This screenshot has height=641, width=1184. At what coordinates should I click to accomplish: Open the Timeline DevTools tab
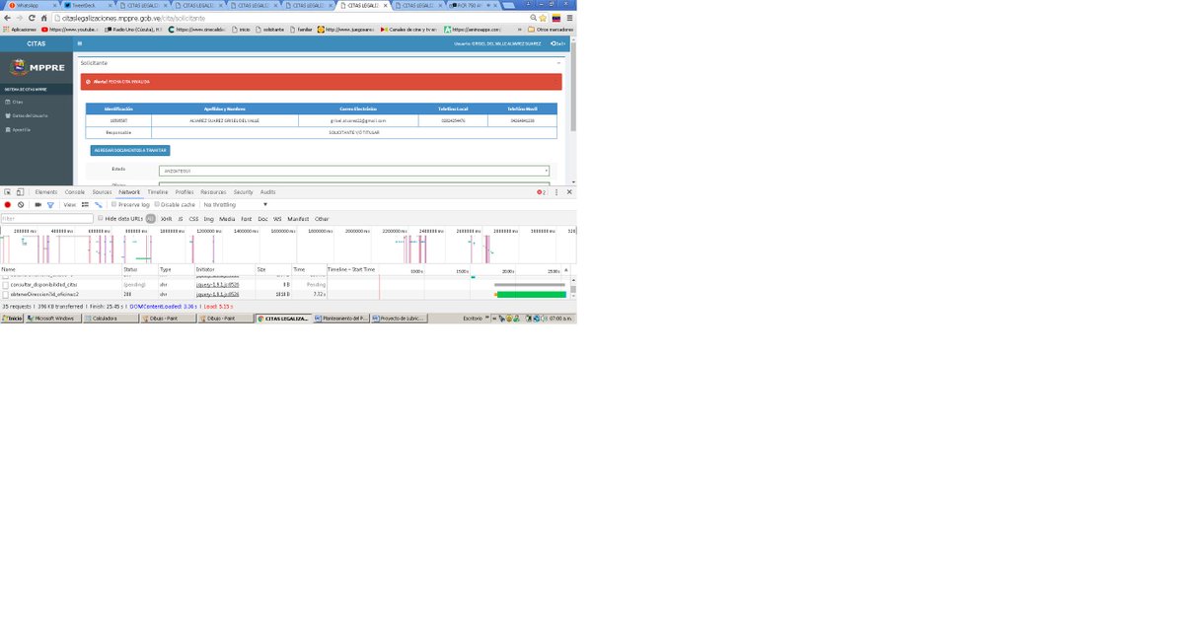click(x=158, y=192)
